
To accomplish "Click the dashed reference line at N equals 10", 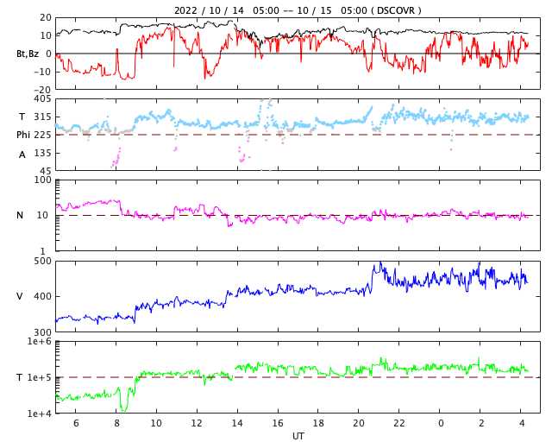I will pyautogui.click(x=298, y=215).
